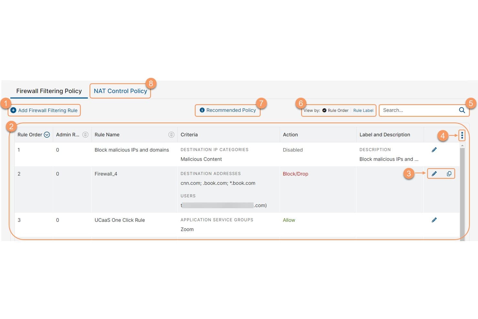Click the Zoom application service group
Screen dimensions: 478x319
click(187, 229)
